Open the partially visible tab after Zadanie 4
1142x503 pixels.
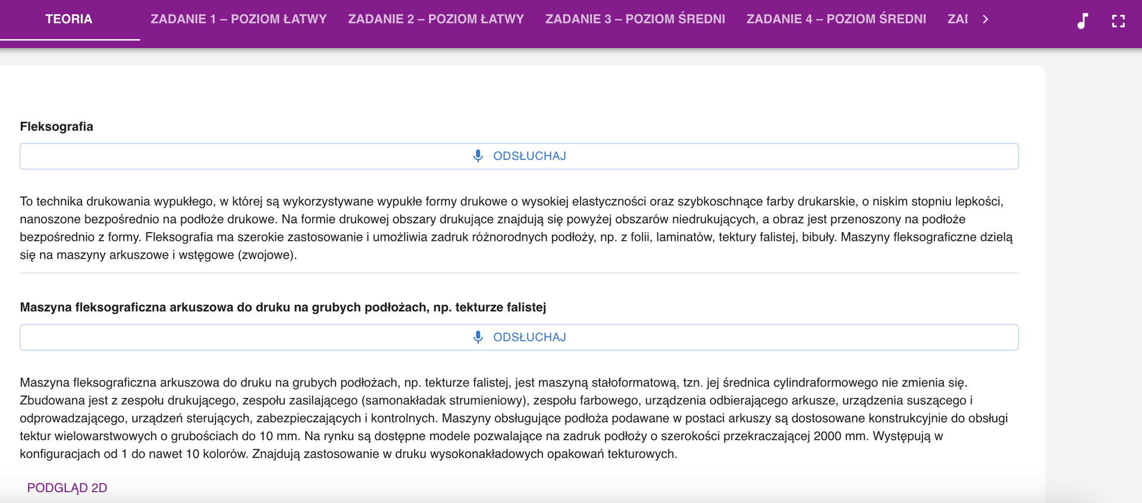pyautogui.click(x=957, y=19)
